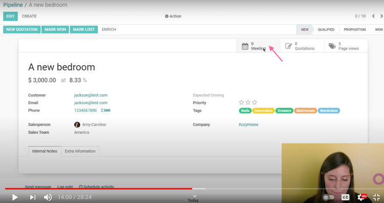Skip to the next video

tap(33, 197)
